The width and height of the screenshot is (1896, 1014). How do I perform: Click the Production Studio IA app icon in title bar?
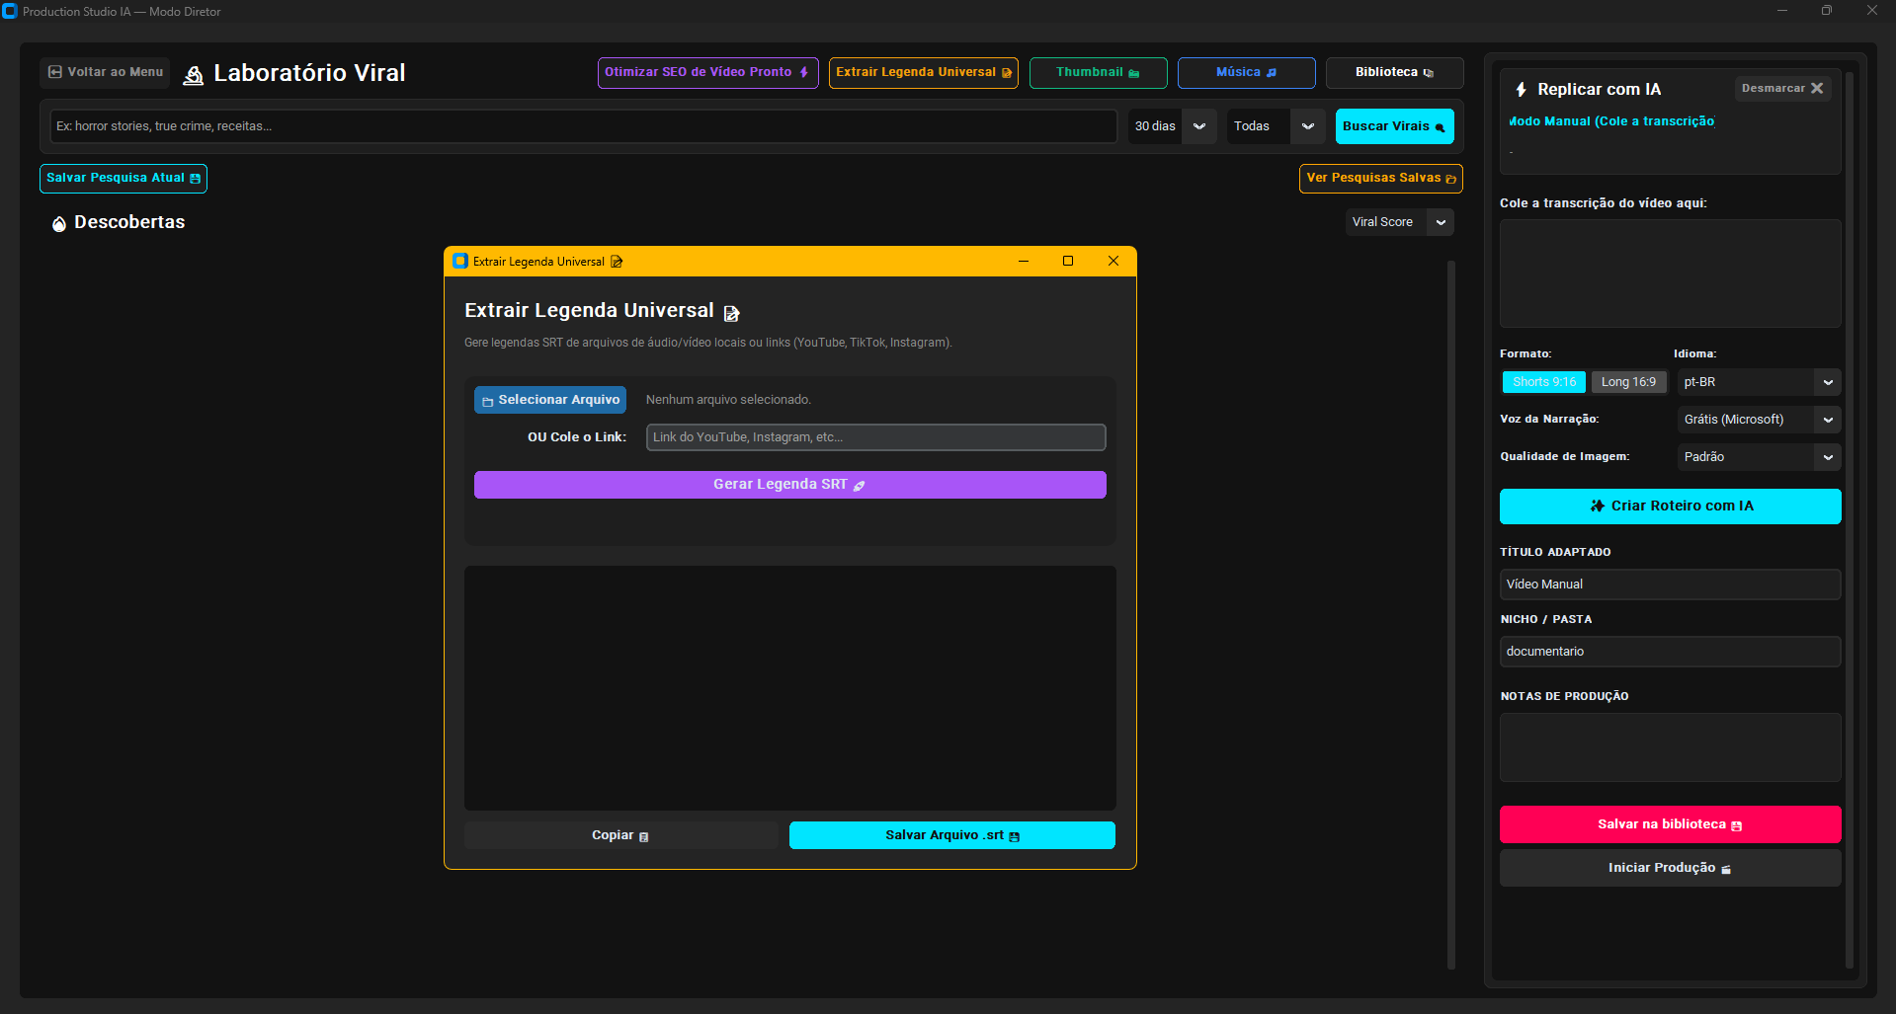[x=10, y=11]
